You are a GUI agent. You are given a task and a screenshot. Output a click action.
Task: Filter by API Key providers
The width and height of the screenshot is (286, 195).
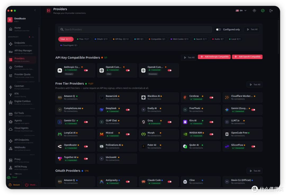click(121, 39)
